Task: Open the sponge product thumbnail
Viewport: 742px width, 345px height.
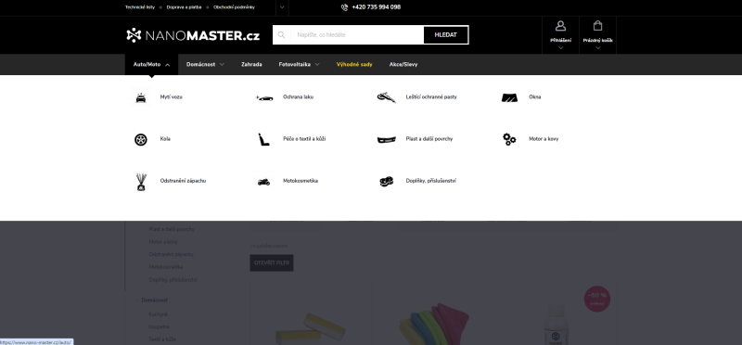Action: [311, 327]
